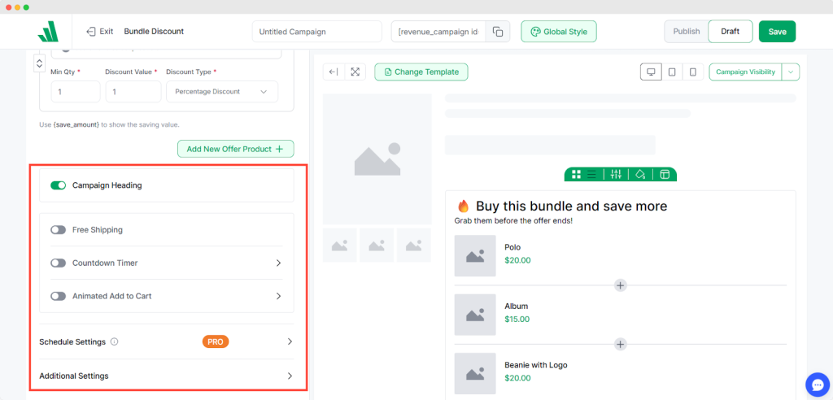Click the Exit door icon
This screenshot has height=400, width=833.
(x=91, y=32)
